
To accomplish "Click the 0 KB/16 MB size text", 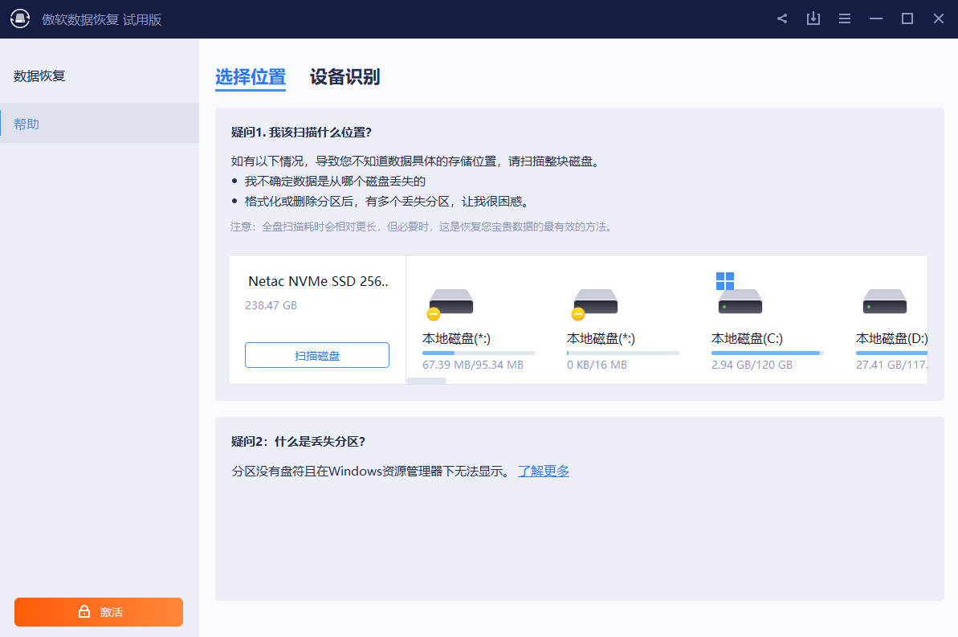I will (x=597, y=365).
